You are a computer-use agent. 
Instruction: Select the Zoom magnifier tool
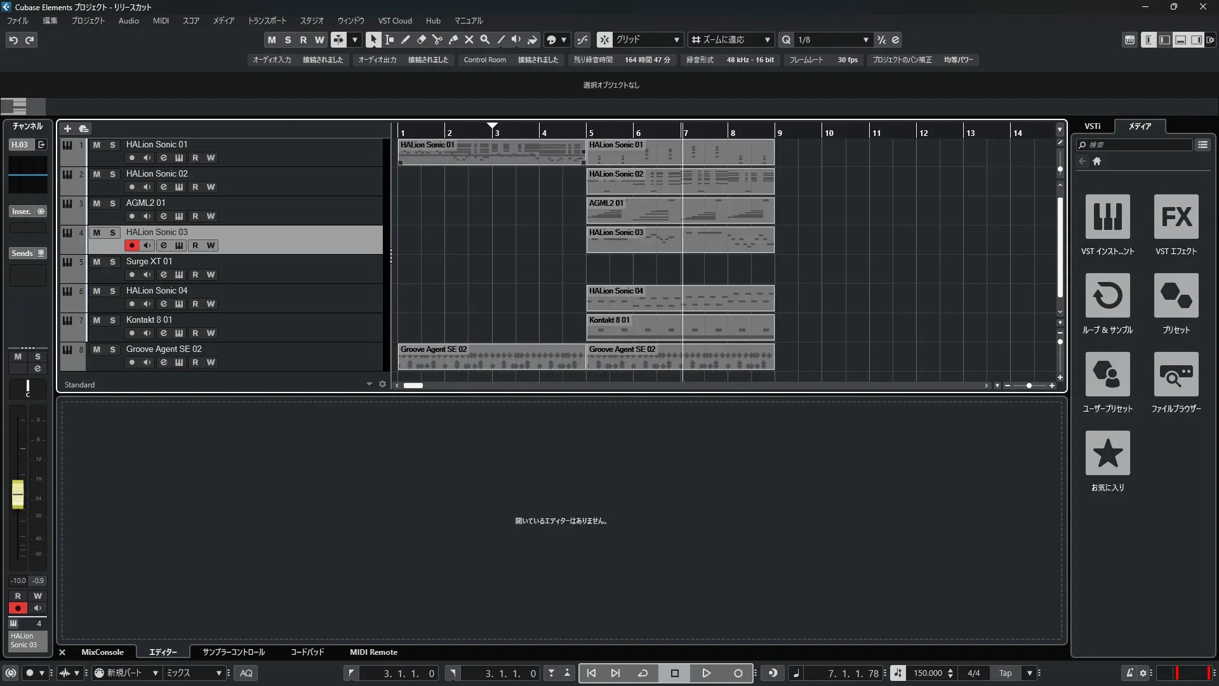pyautogui.click(x=485, y=39)
